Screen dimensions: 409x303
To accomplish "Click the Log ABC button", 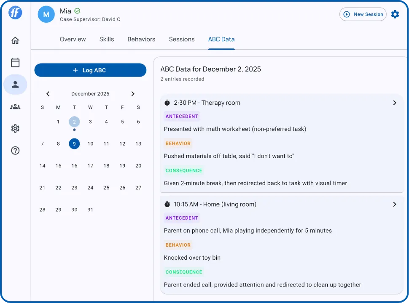I will (x=90, y=70).
